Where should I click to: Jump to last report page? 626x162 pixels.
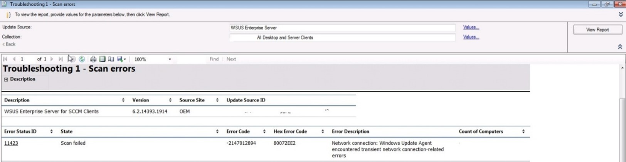click(61, 59)
